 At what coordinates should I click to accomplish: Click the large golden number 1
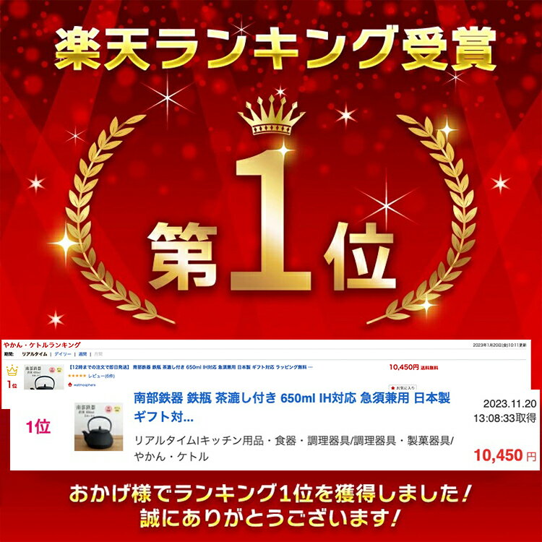tap(271, 221)
